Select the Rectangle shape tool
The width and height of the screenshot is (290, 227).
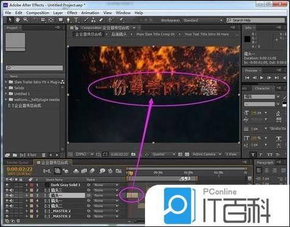point(60,20)
